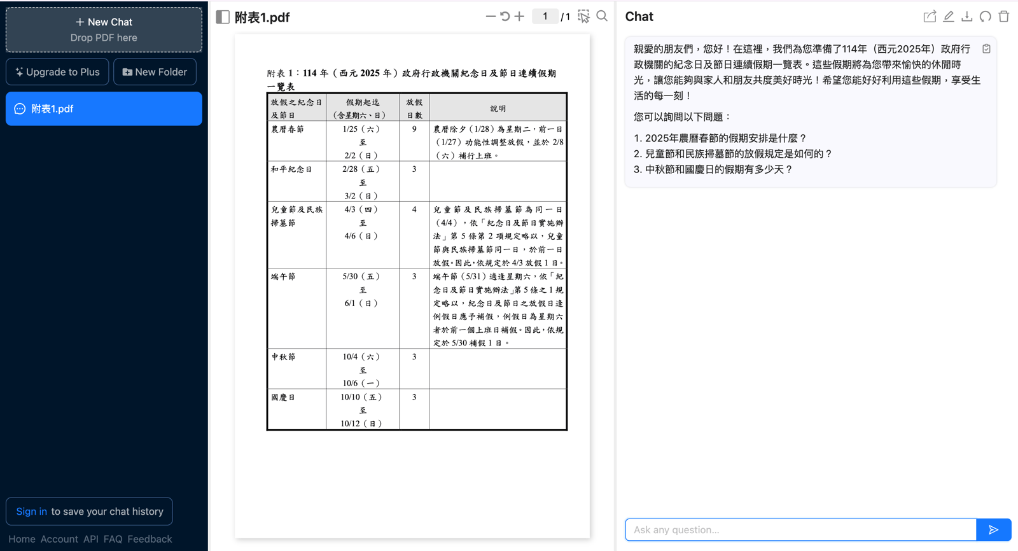The image size is (1018, 551).
Task: Reset the chat conversation
Action: coord(986,17)
